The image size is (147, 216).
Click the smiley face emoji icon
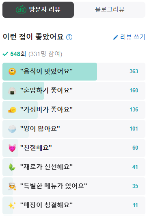click(x=12, y=72)
